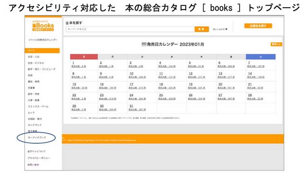The width and height of the screenshot is (308, 173).
Task: Click calendar date 3 link
Action: [x=130, y=63]
